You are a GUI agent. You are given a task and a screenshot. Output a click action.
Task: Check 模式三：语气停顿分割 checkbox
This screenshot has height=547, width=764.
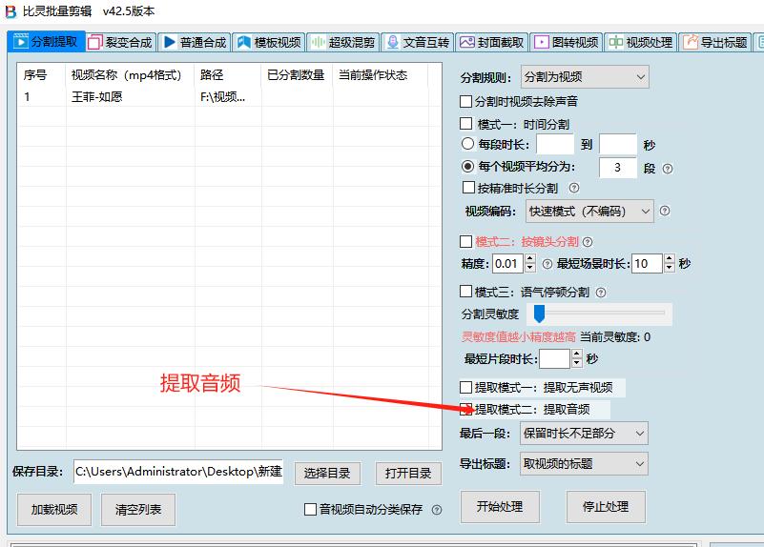pyautogui.click(x=465, y=292)
